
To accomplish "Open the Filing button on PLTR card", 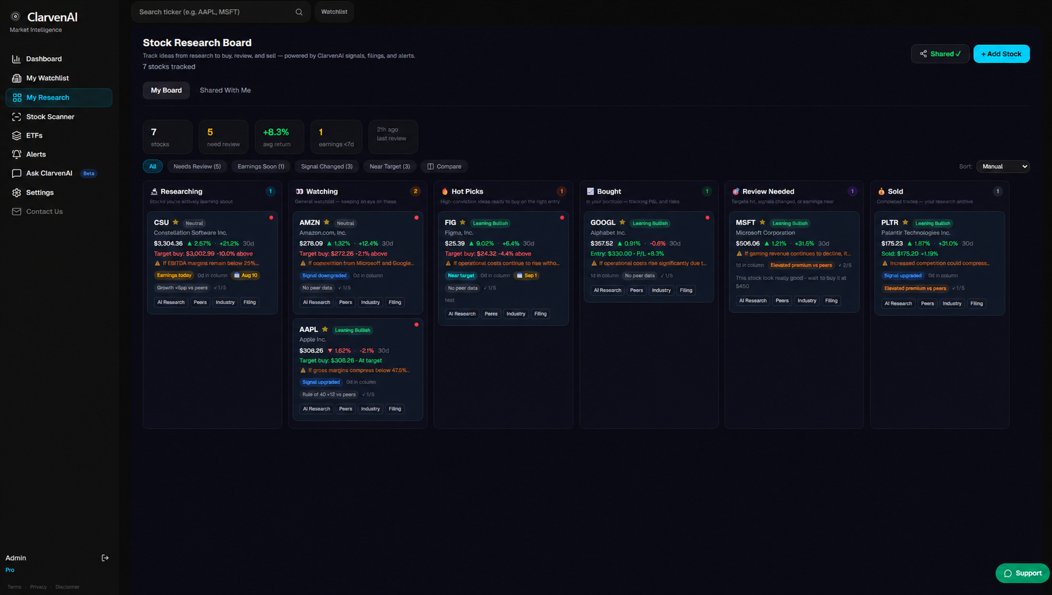I will [976, 303].
